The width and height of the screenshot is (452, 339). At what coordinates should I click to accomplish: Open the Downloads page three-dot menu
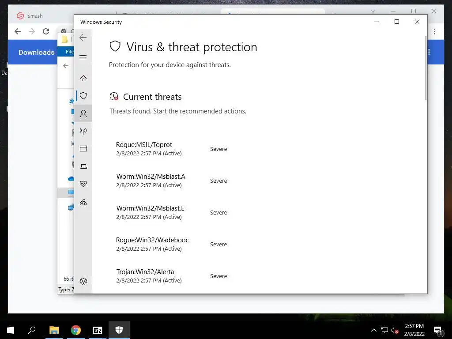point(429,52)
